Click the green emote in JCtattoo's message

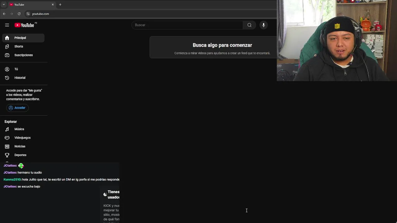[x=21, y=166]
